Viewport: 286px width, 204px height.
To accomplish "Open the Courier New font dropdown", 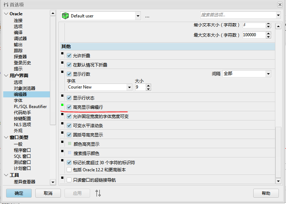I will point(129,87).
